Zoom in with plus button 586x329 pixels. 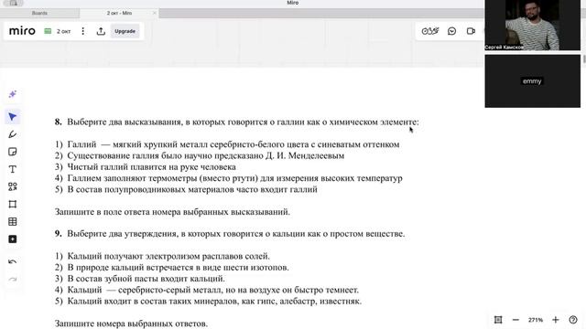click(x=556, y=320)
